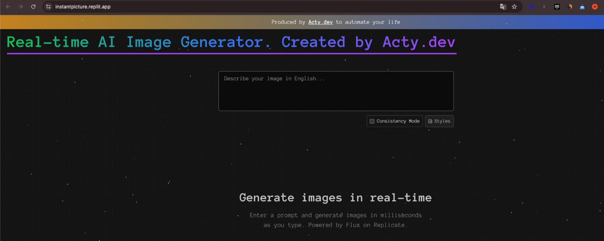Bookmark this page with the star
Image resolution: width=604 pixels, height=241 pixels.
pyautogui.click(x=514, y=6)
